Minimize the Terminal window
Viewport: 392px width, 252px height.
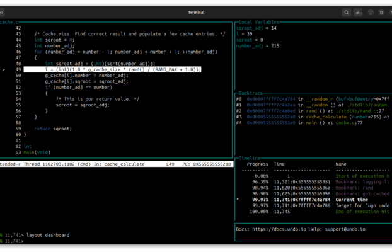pyautogui.click(x=371, y=13)
